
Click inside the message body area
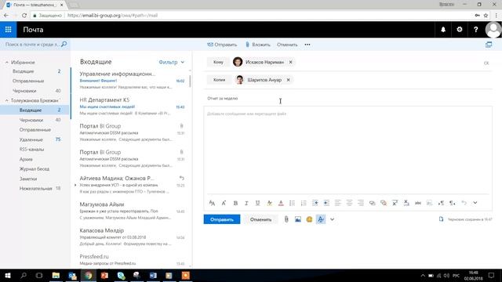[x=347, y=150]
